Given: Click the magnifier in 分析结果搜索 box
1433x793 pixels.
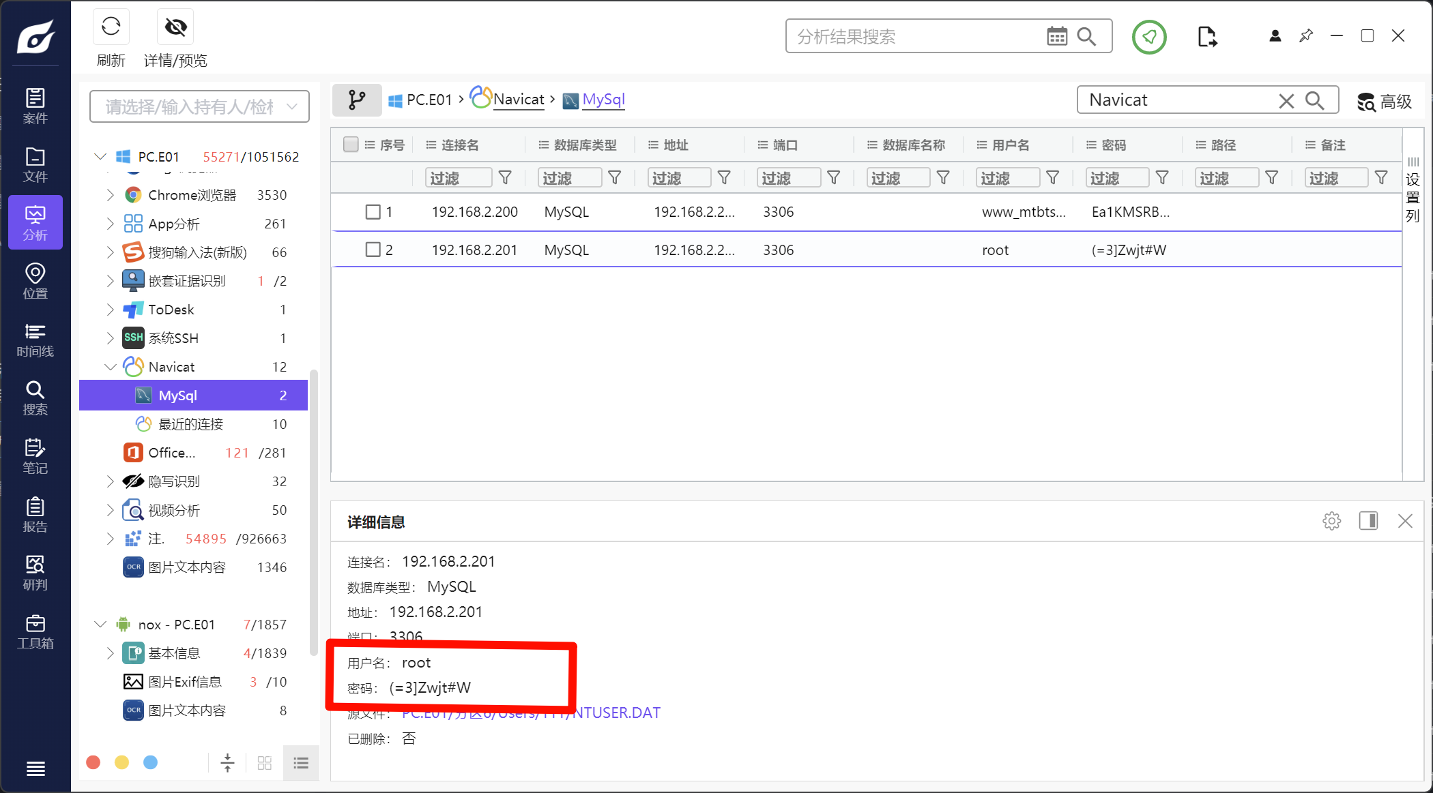Looking at the screenshot, I should tap(1087, 36).
